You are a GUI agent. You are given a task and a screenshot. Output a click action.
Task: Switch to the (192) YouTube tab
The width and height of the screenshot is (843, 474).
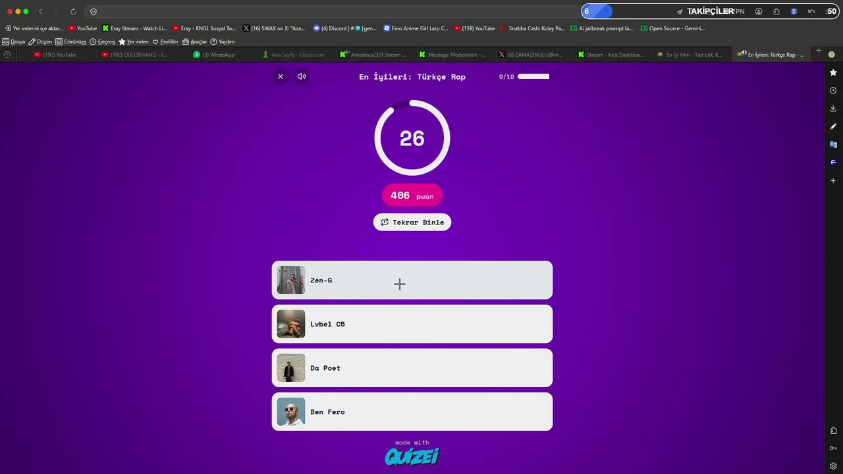pyautogui.click(x=55, y=55)
